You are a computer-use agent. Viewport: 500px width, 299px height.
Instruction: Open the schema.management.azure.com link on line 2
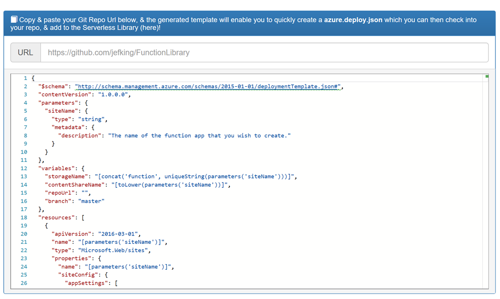(x=208, y=86)
